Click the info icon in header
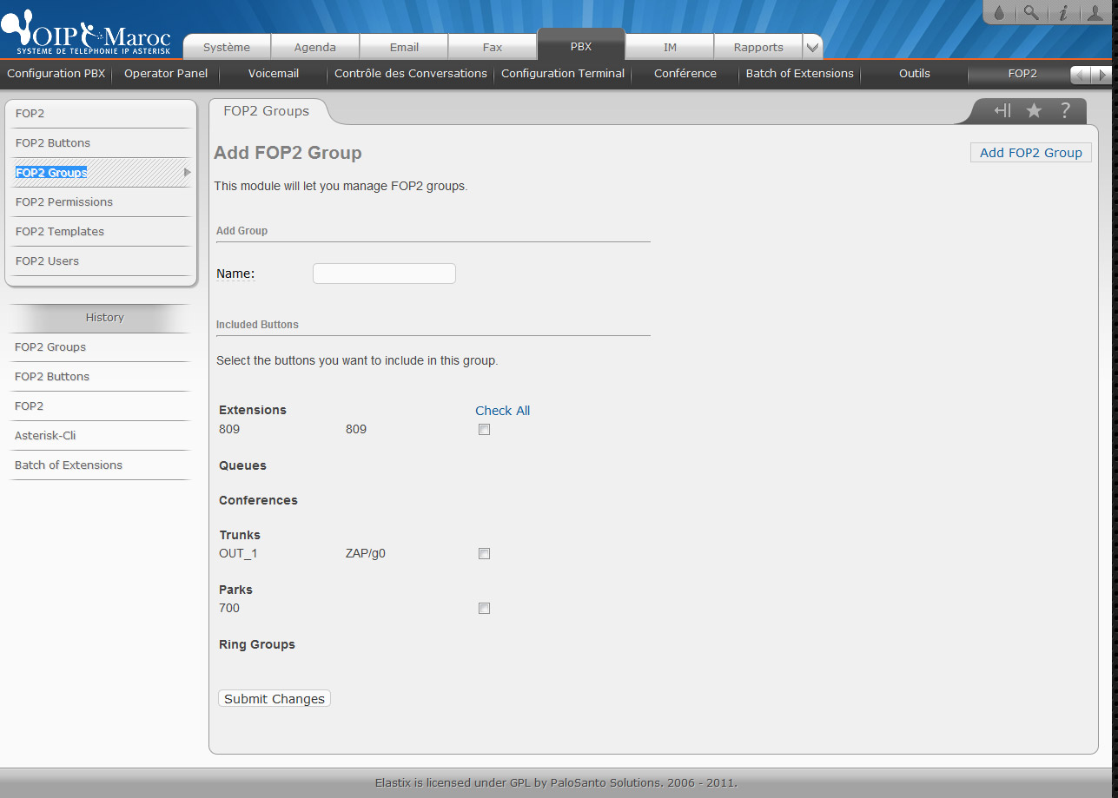The width and height of the screenshot is (1118, 798). (x=1062, y=13)
